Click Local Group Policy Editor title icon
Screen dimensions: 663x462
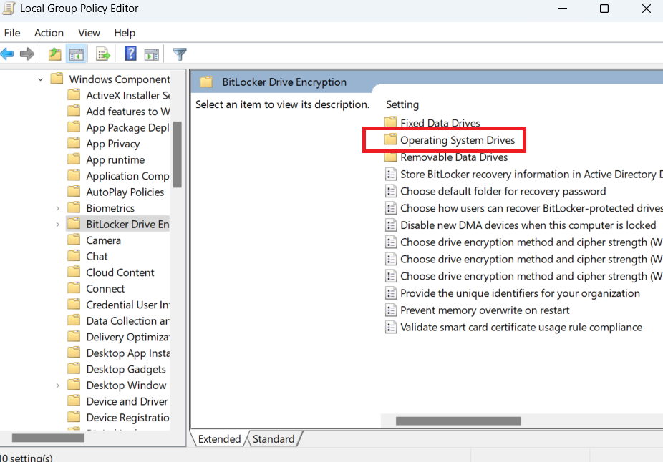pyautogui.click(x=9, y=9)
